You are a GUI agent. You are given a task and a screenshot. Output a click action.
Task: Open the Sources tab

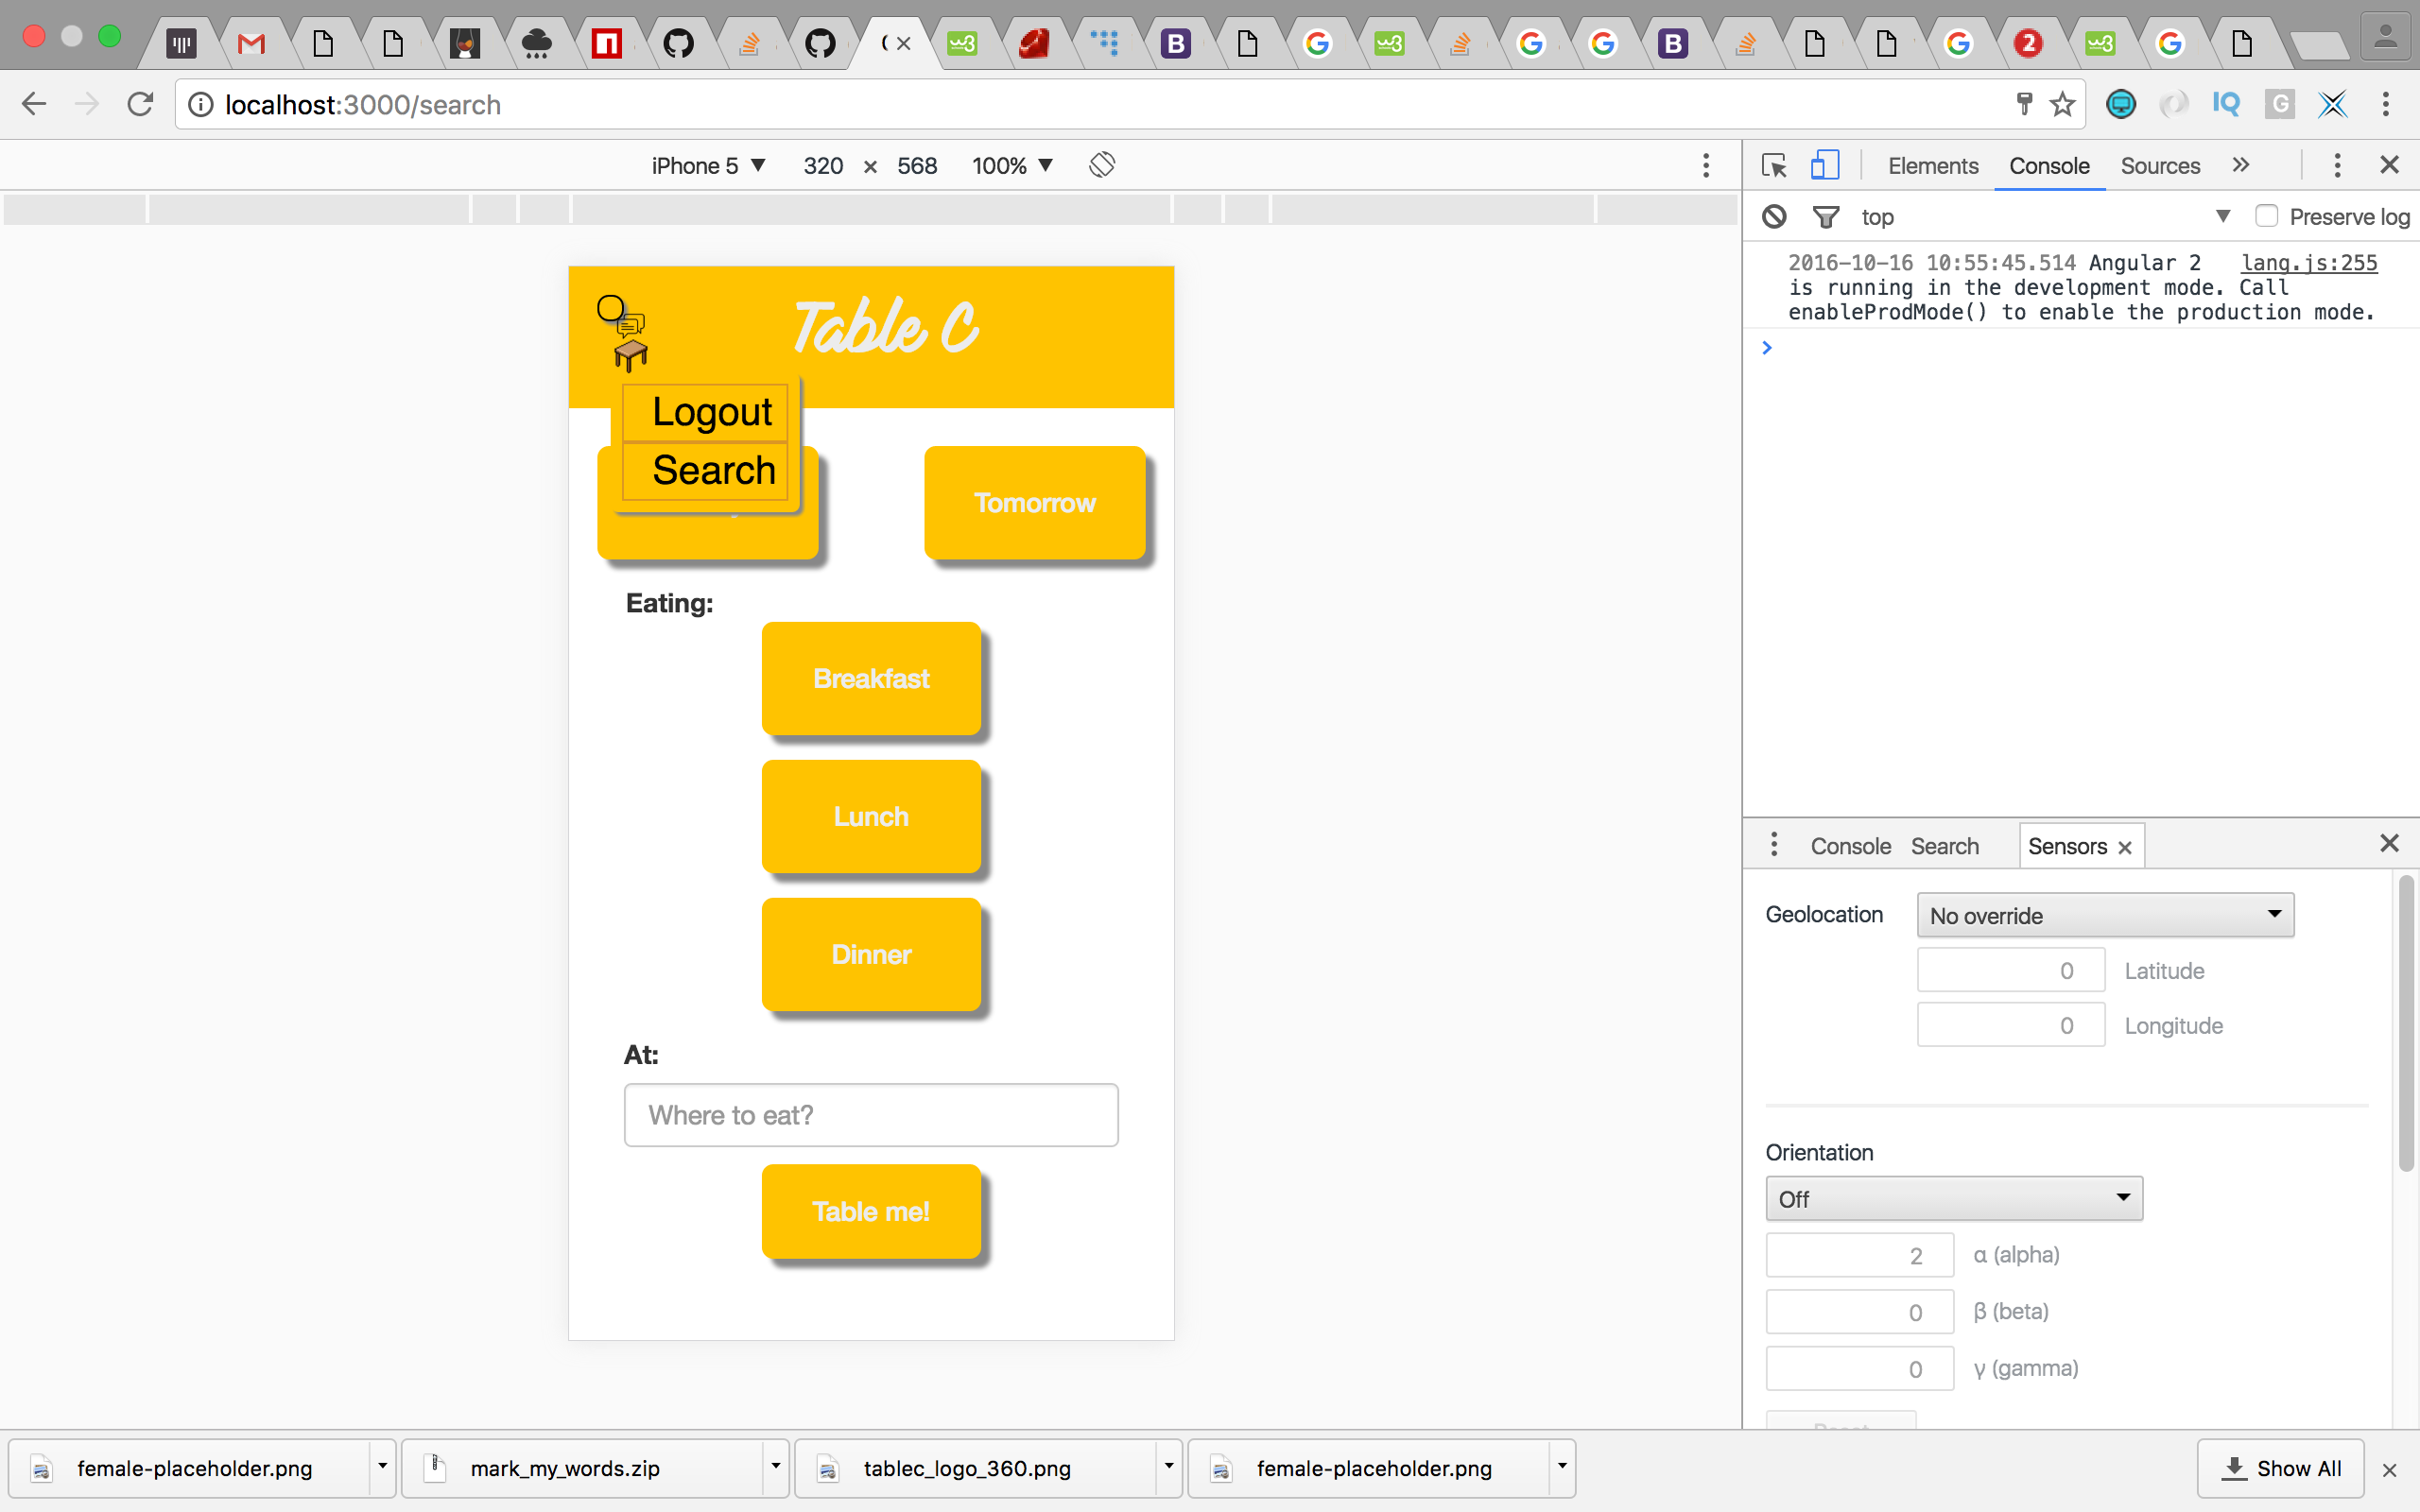pos(2159,165)
